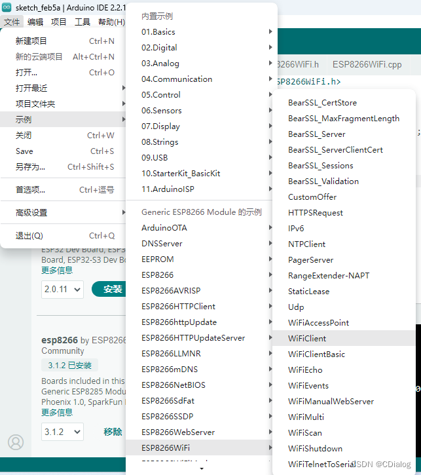Choose 关闭 from the file menu

[x=63, y=135]
